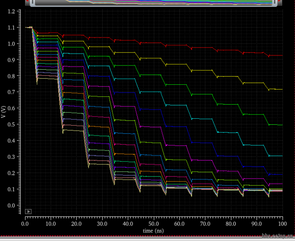This screenshot has width=295, height=241.
Task: Click the 100 tick on the time axis
Action: 282,224
